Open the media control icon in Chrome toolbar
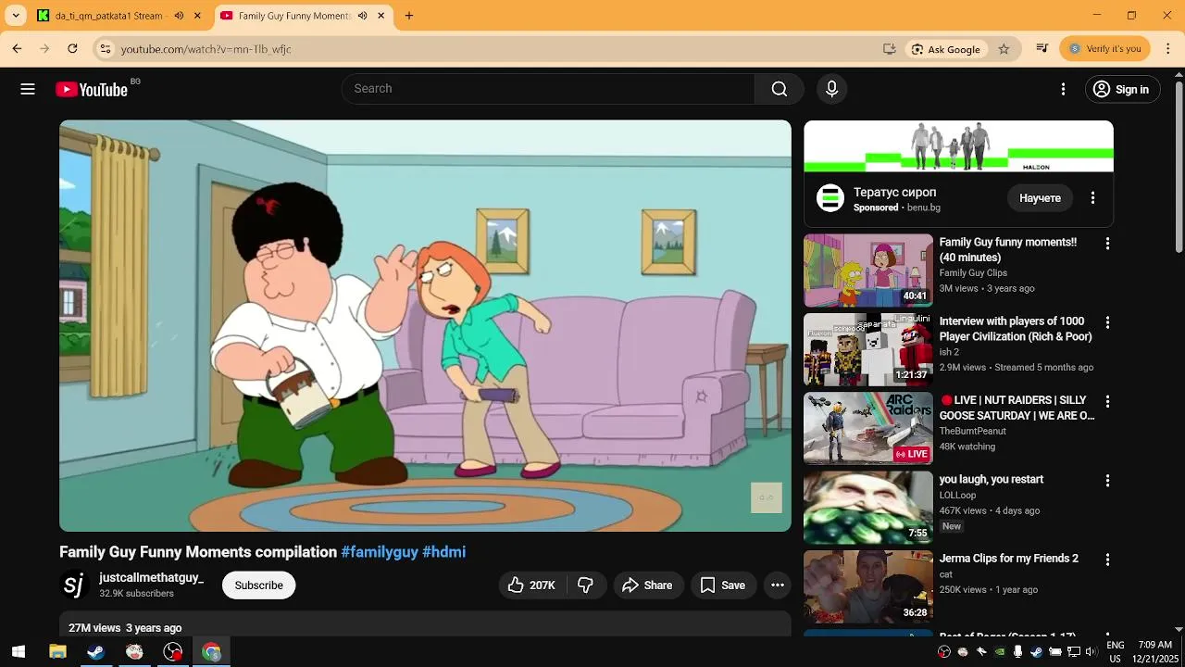 point(1042,49)
